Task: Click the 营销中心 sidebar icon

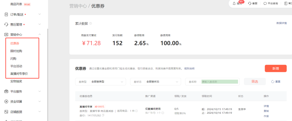Action: [6, 34]
